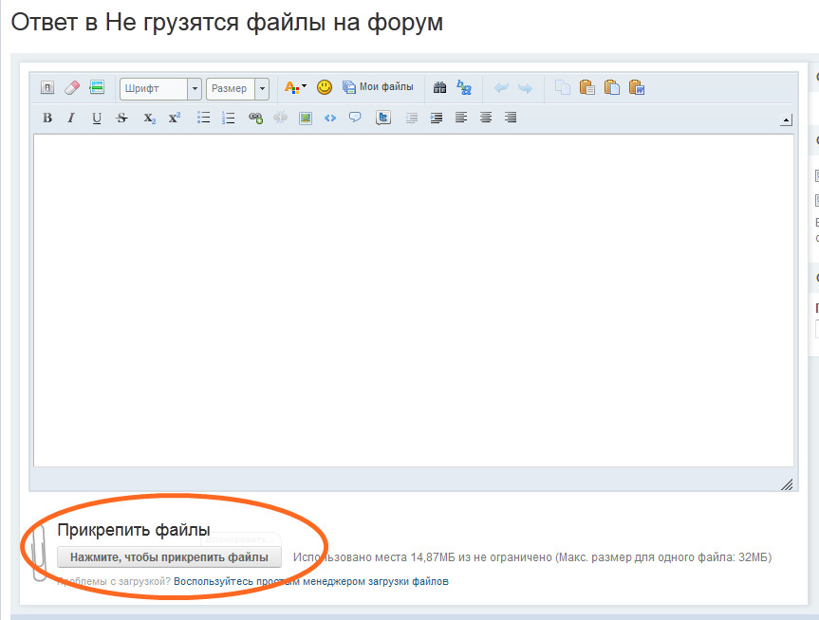The image size is (819, 620).
Task: Click Paste as plain text icon
Action: [x=611, y=87]
